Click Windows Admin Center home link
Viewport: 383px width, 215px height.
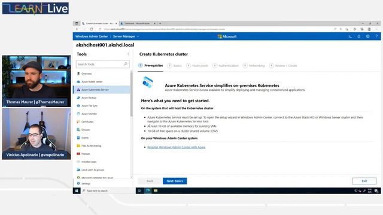(x=92, y=36)
